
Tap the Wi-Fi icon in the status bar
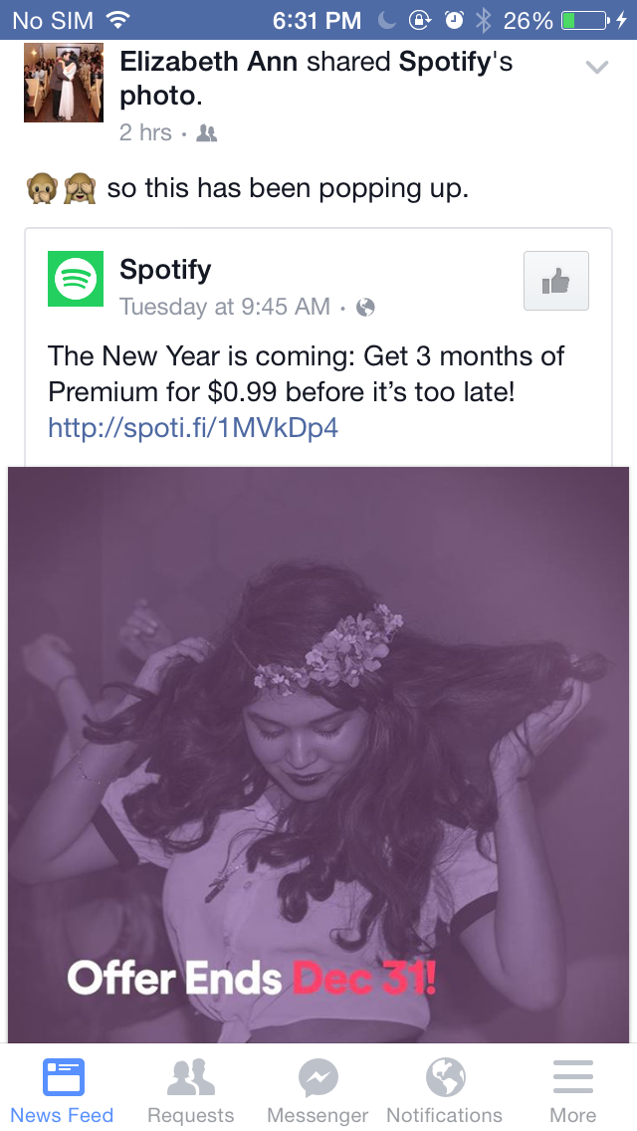click(x=118, y=20)
